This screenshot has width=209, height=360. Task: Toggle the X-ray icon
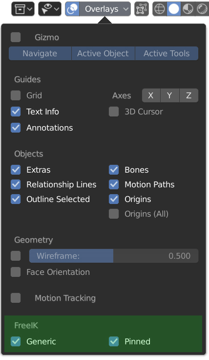click(142, 9)
